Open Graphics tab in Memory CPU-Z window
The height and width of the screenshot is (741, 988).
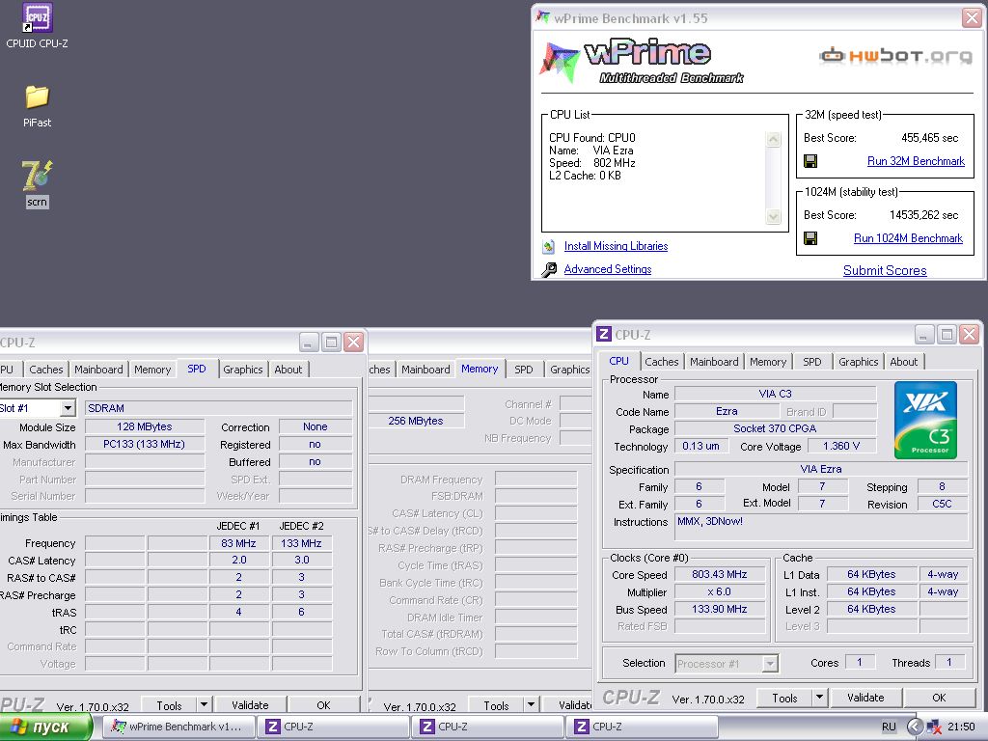pos(569,370)
